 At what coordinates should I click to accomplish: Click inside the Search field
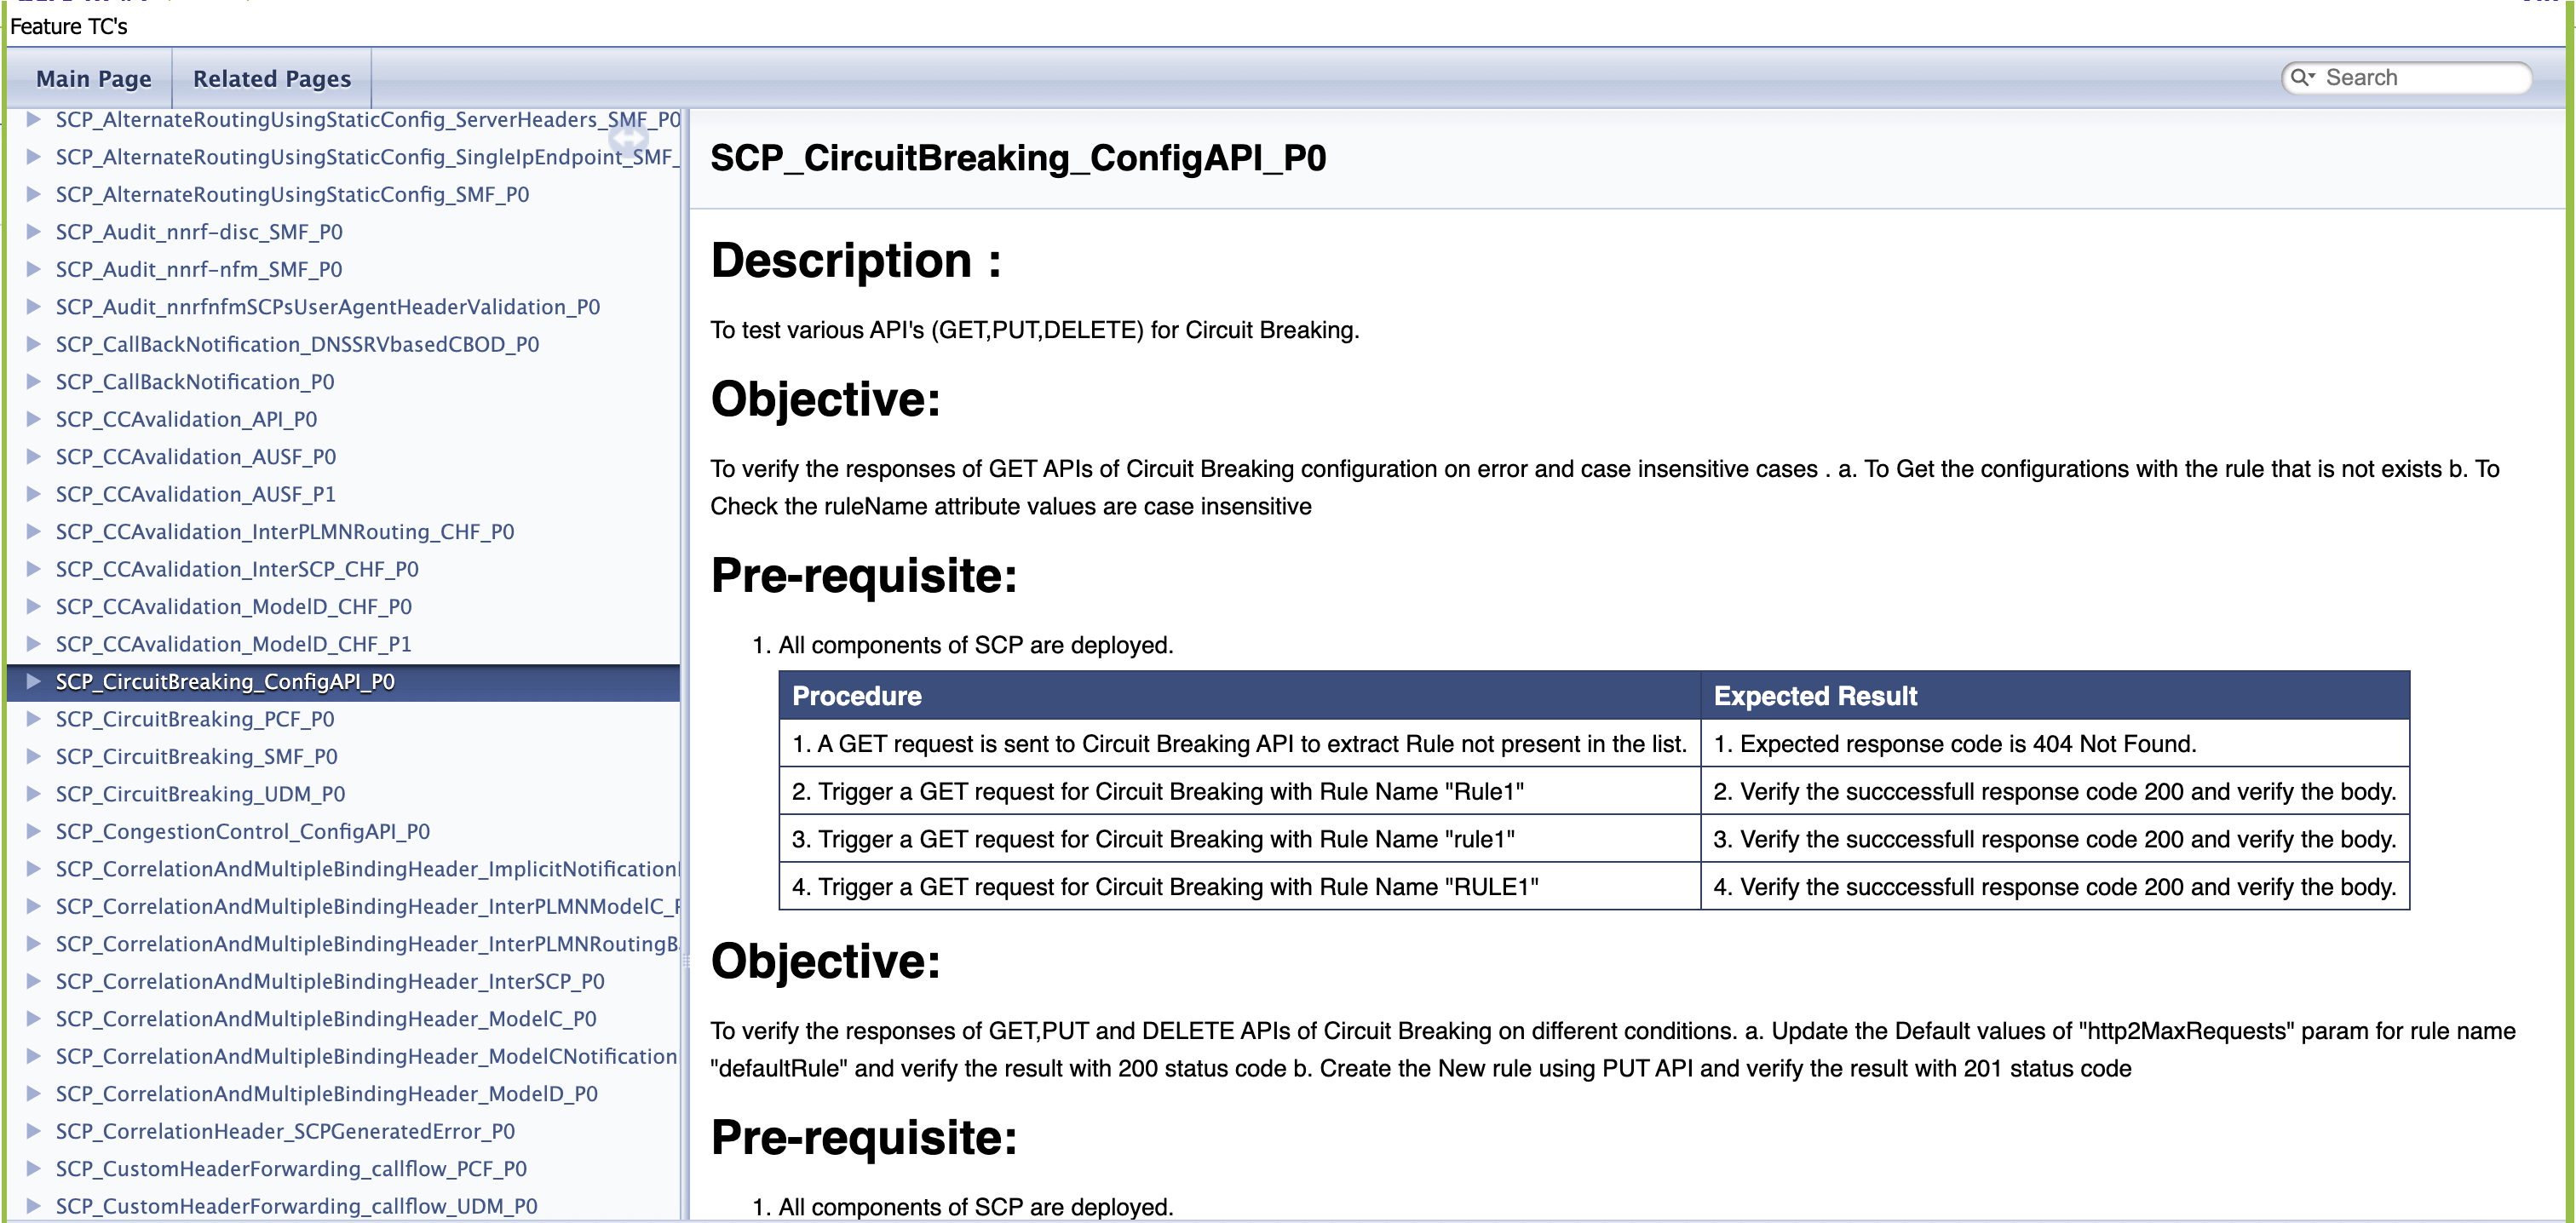(x=2420, y=77)
